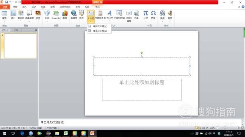Choose 横排文本框 horizontal text box
The height and width of the screenshot is (137, 245).
pos(100,26)
